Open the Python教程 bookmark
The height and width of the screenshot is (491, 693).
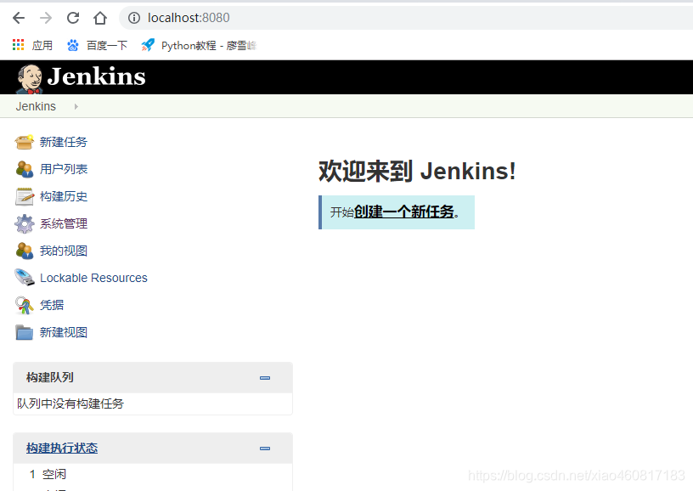pyautogui.click(x=209, y=45)
